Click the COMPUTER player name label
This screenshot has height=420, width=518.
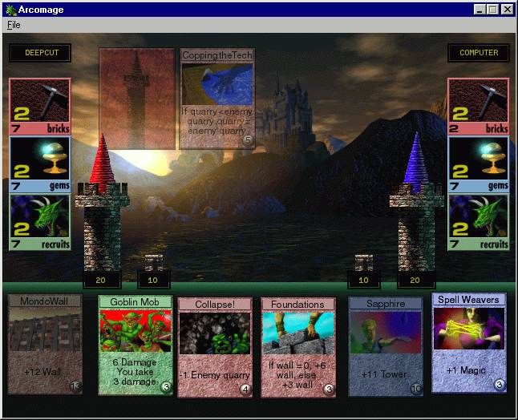[x=478, y=53]
